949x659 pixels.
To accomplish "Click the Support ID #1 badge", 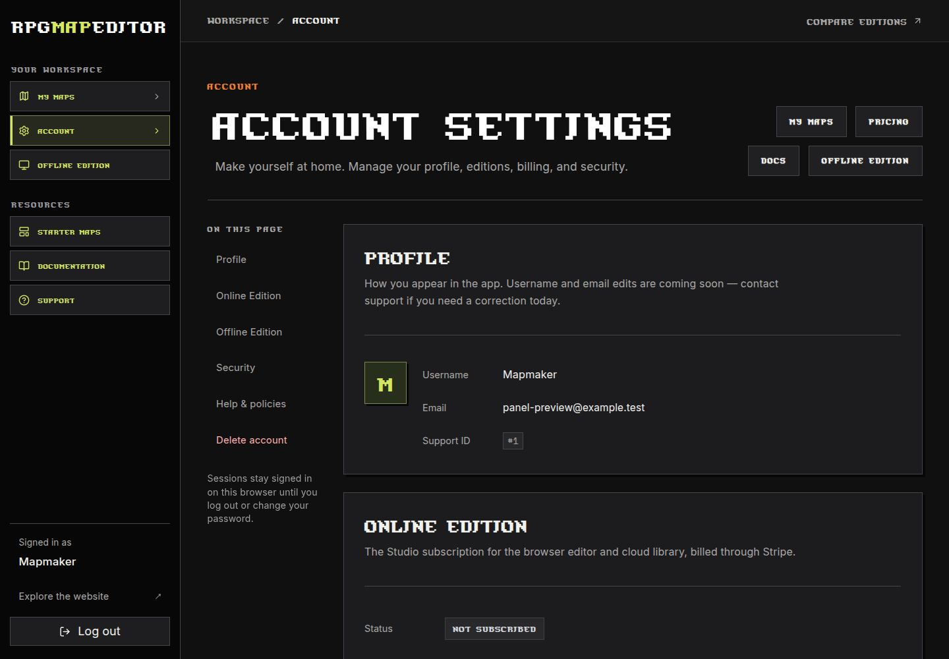I will (513, 441).
